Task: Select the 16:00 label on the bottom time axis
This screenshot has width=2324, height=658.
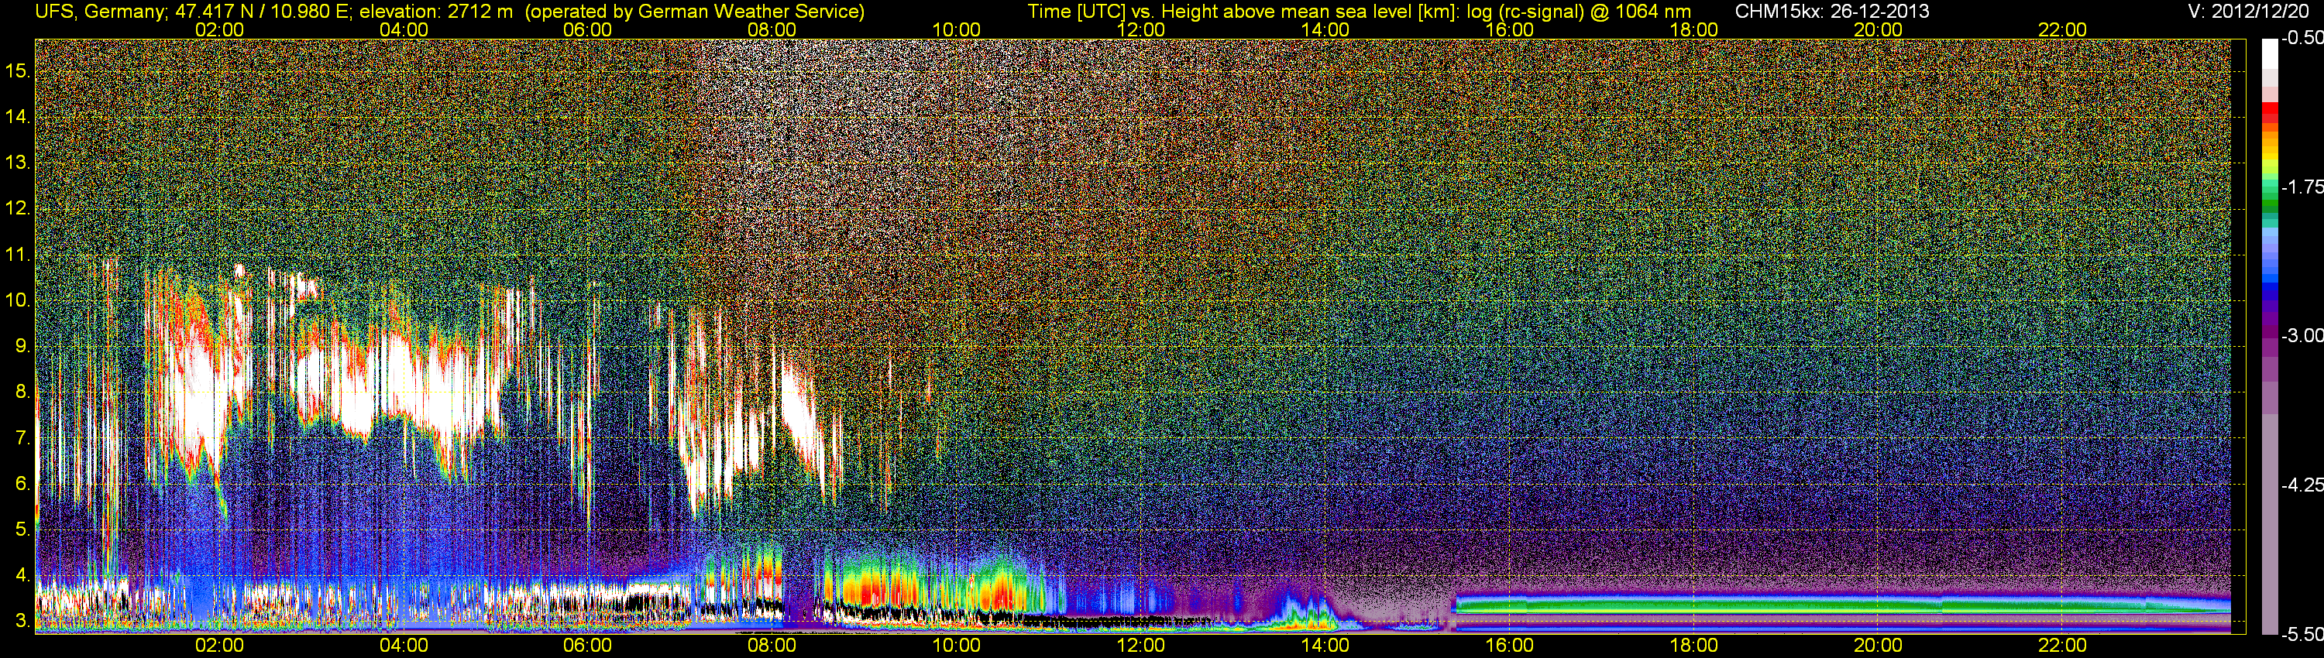Action: click(1509, 646)
